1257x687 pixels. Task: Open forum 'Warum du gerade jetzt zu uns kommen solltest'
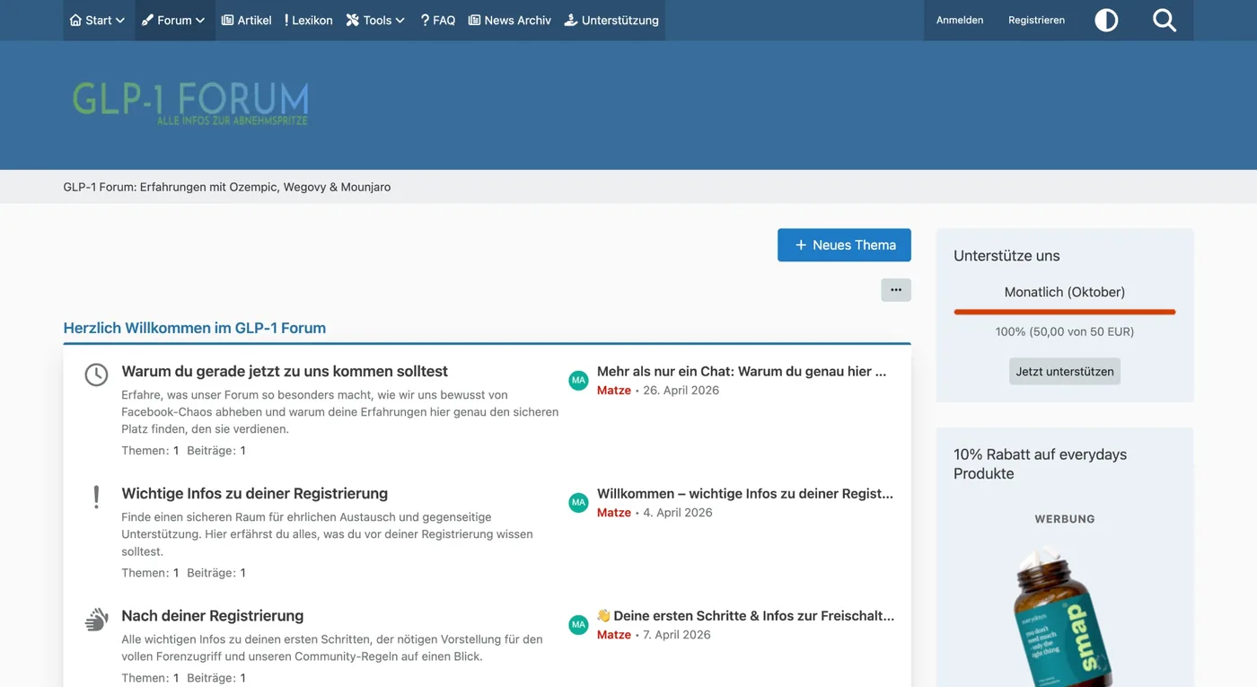click(285, 371)
